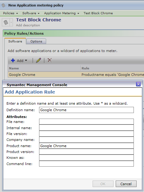
Task: Click the Cancel button
Action: pos(126,184)
